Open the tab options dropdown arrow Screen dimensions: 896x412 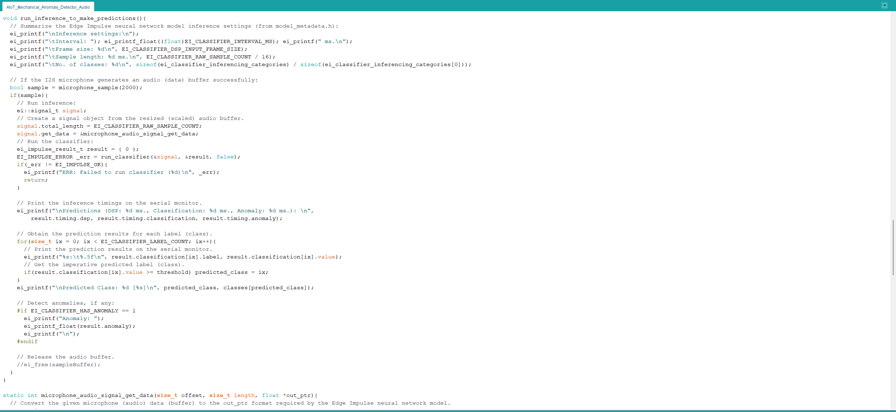[x=884, y=5]
